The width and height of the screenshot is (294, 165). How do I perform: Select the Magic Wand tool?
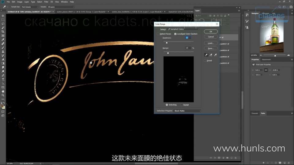(x=3, y=28)
